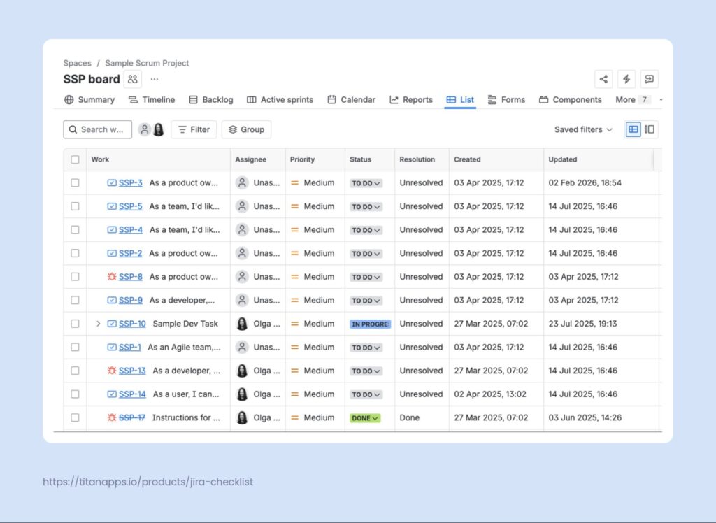Click the share-project people icon beside SSP board
716x523 pixels.
132,79
